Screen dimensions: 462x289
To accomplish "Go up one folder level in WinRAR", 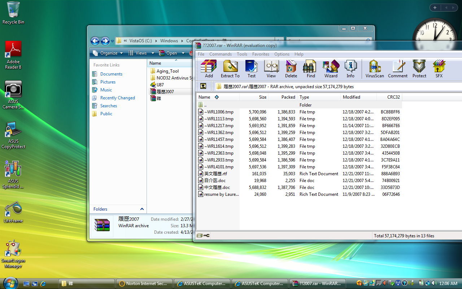I will (x=203, y=86).
